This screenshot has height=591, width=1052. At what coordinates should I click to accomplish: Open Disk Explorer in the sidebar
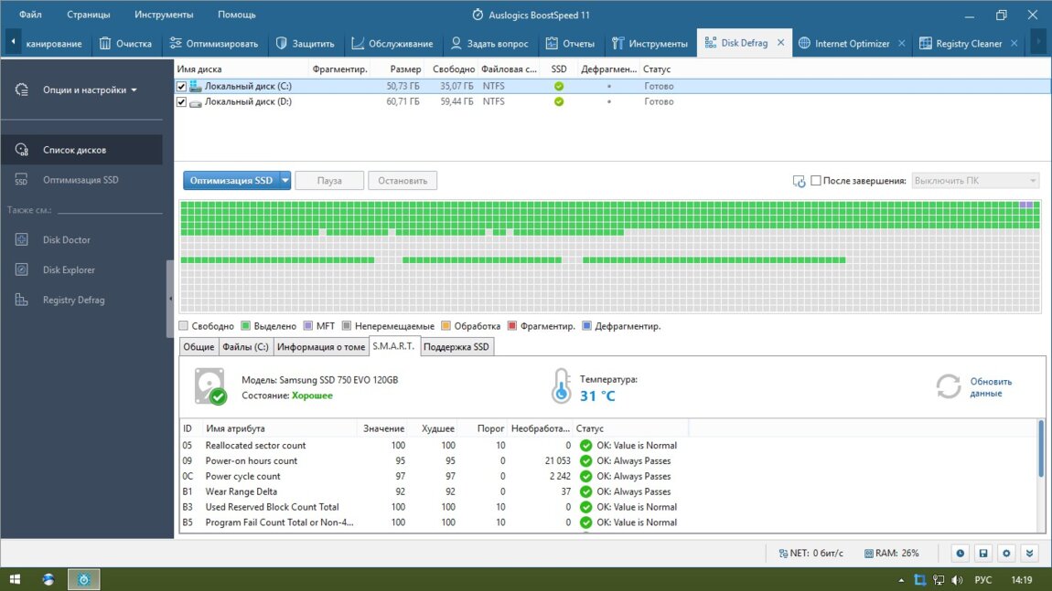pos(68,270)
